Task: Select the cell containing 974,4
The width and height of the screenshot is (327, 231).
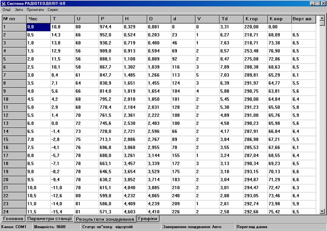Action: (x=110, y=27)
